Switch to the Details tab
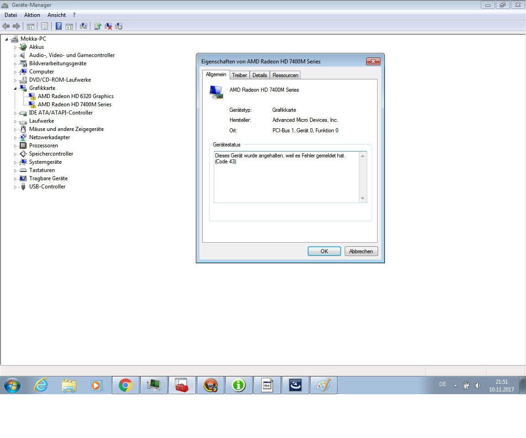 (x=260, y=75)
